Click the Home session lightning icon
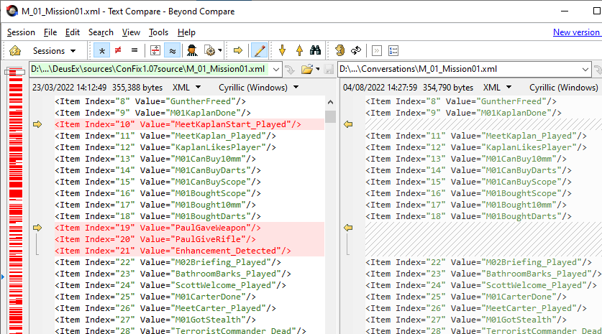602x334 pixels. tap(15, 50)
